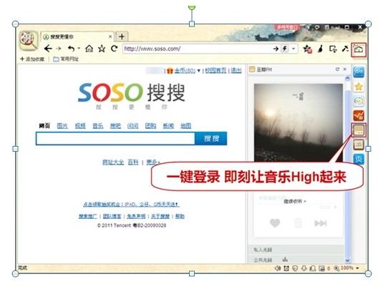Click inside the SOSO search input field

[115, 139]
